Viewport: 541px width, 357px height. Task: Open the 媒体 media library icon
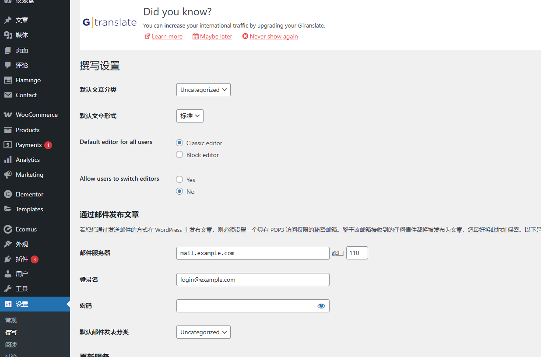tap(9, 35)
